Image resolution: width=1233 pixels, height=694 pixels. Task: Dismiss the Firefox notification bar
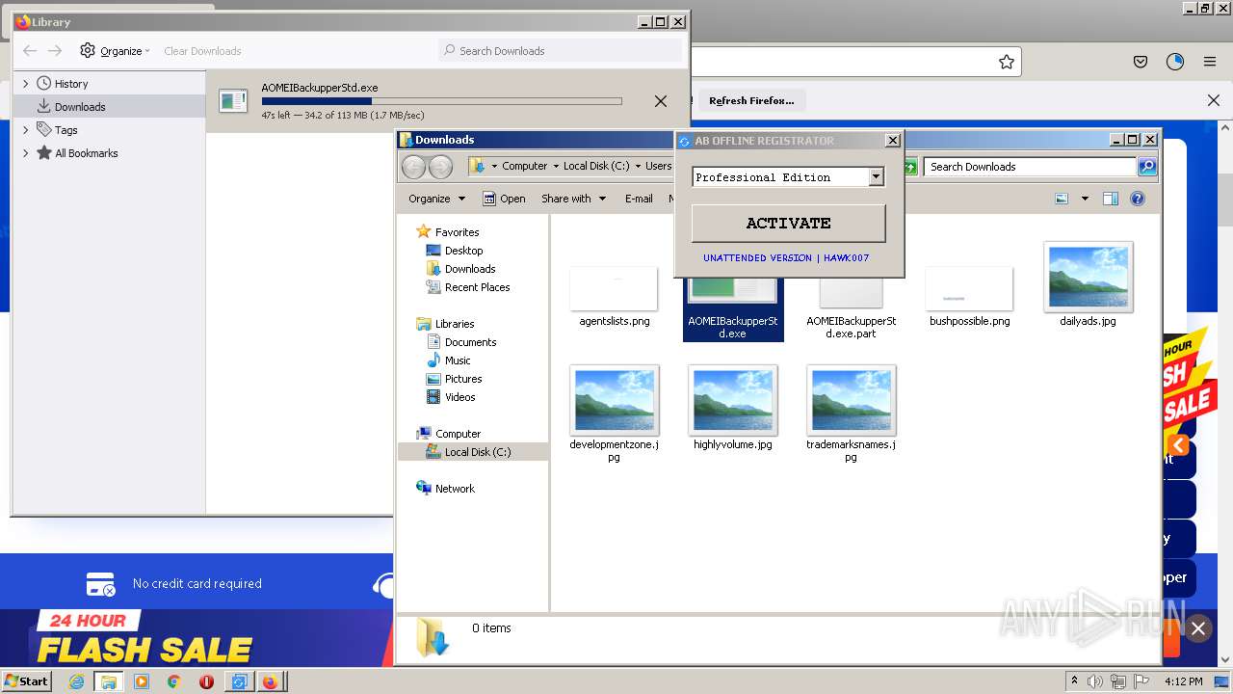(1214, 100)
